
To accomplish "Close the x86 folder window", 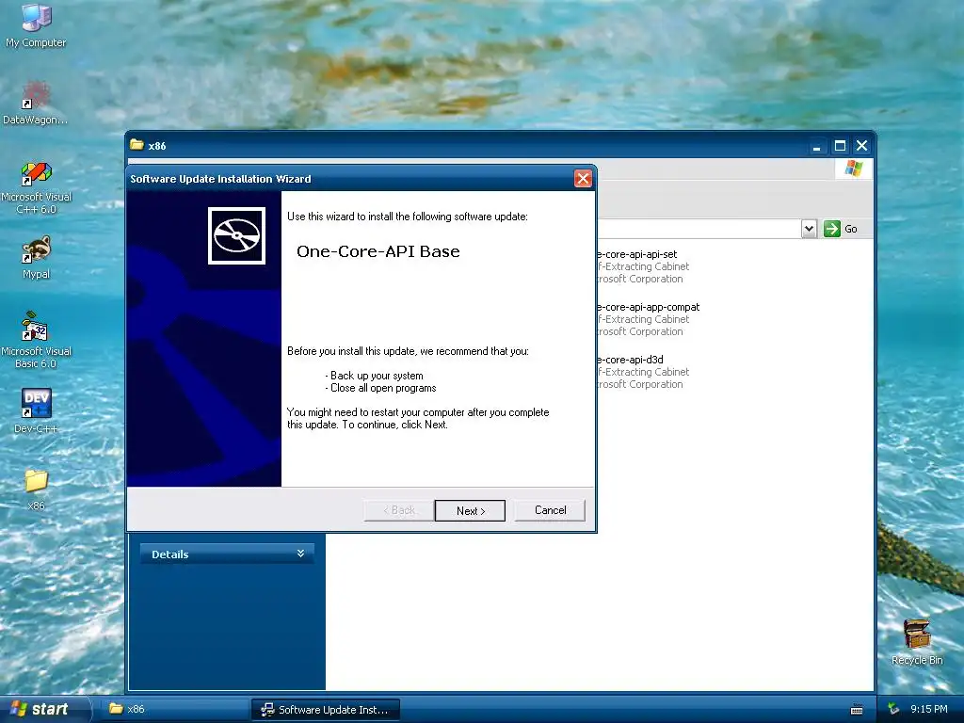I will pyautogui.click(x=862, y=146).
